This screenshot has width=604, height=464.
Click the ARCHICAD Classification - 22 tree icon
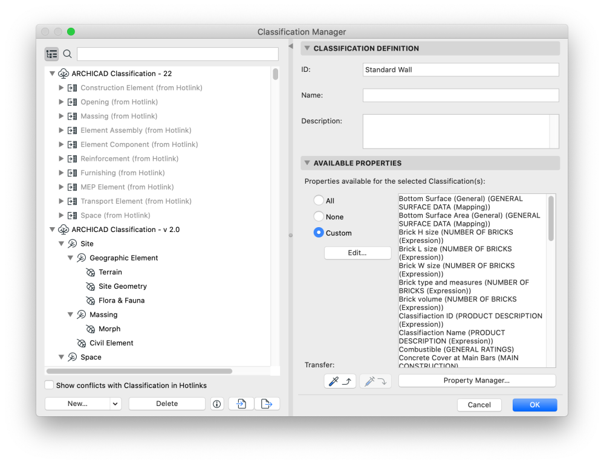coord(63,74)
